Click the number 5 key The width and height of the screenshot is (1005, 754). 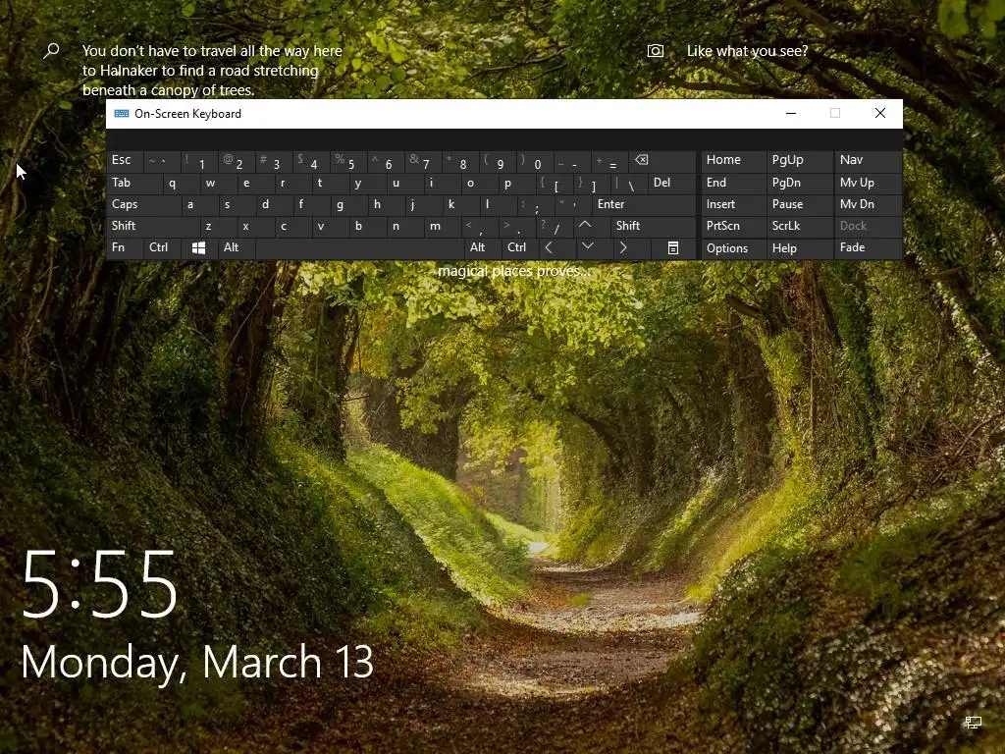[x=348, y=161]
